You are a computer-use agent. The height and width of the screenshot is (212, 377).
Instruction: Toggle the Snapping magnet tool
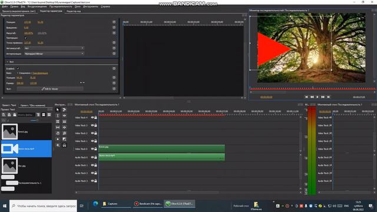(x=64, y=145)
